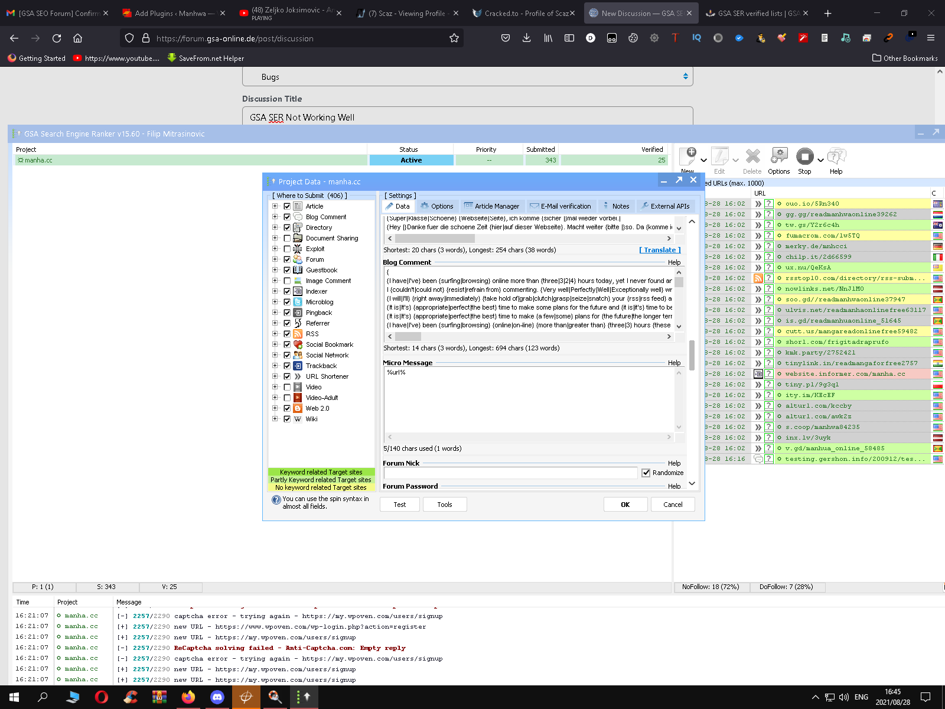The width and height of the screenshot is (945, 709).
Task: Click the Options gear icon in GSA toolbar
Action: pyautogui.click(x=779, y=156)
